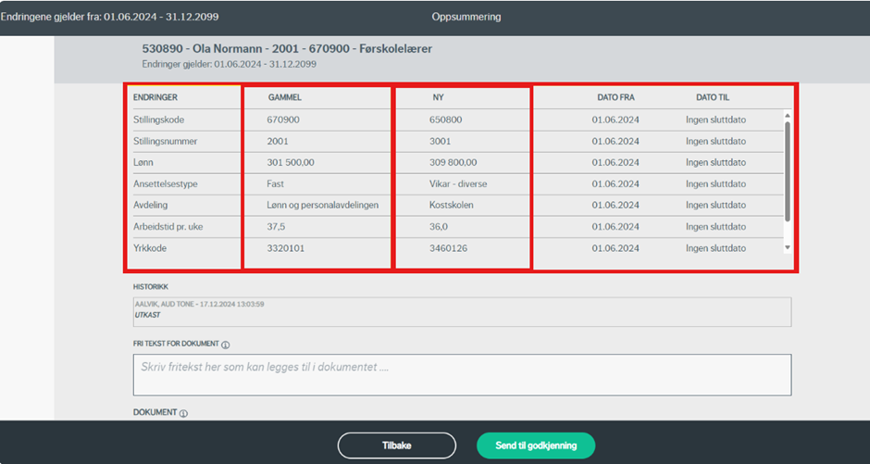Click the Dato fra column header
Screen dimensions: 870x464
point(615,97)
